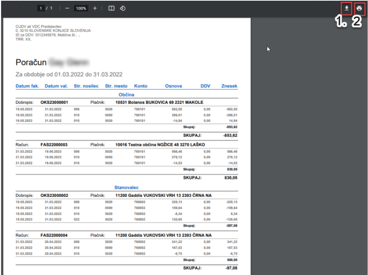Fit page to width icon
The width and height of the screenshot is (368, 275).
(111, 9)
